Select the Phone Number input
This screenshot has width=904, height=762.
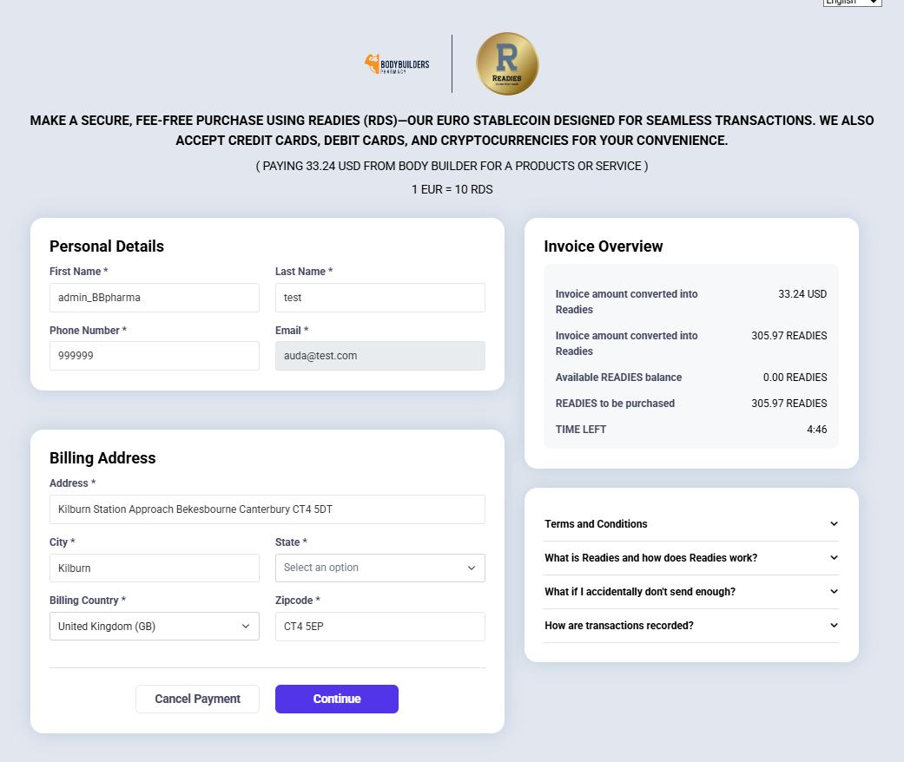click(x=154, y=356)
